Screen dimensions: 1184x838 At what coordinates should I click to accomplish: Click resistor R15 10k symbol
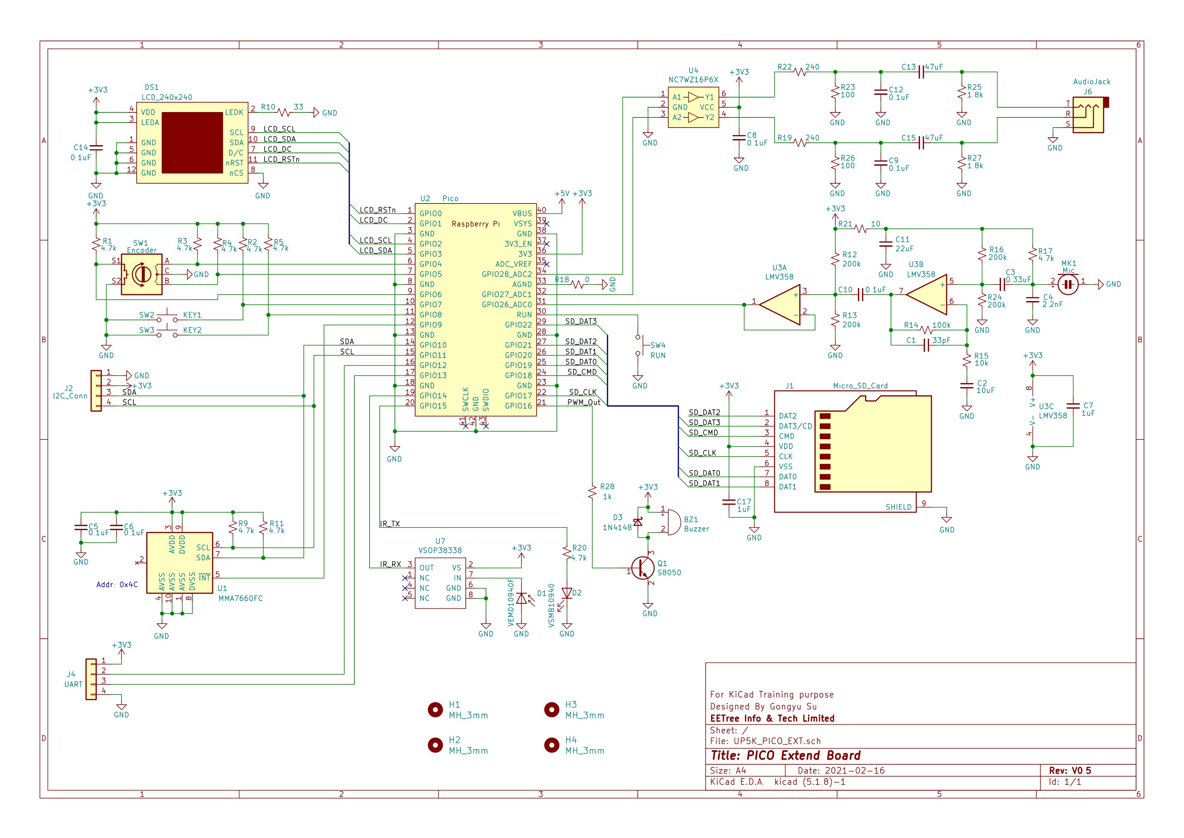pos(967,360)
